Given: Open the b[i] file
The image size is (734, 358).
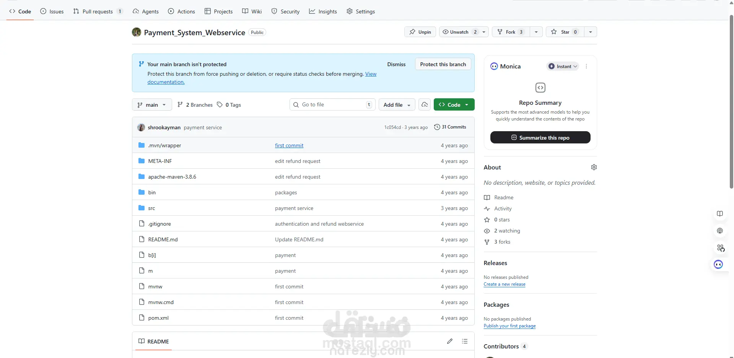Looking at the screenshot, I should (x=152, y=255).
